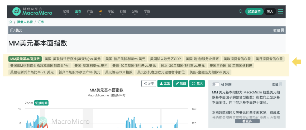Viewport: 306px width, 130px height.
Task: Click the 登入 login button
Action: 270,12
